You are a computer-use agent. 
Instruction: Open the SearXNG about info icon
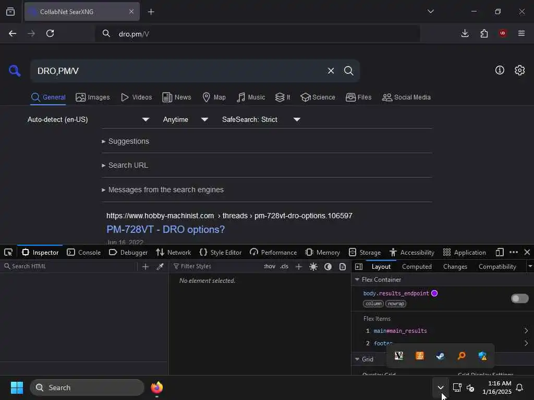[500, 70]
